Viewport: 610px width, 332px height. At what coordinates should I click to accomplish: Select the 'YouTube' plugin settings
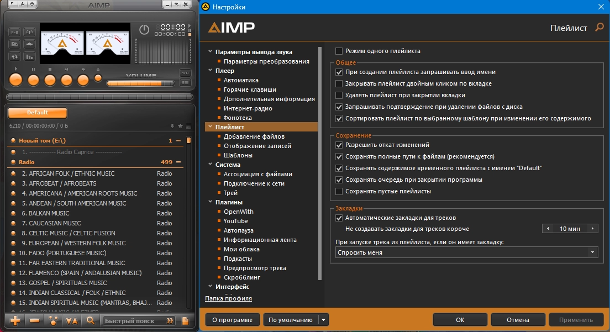236,221
